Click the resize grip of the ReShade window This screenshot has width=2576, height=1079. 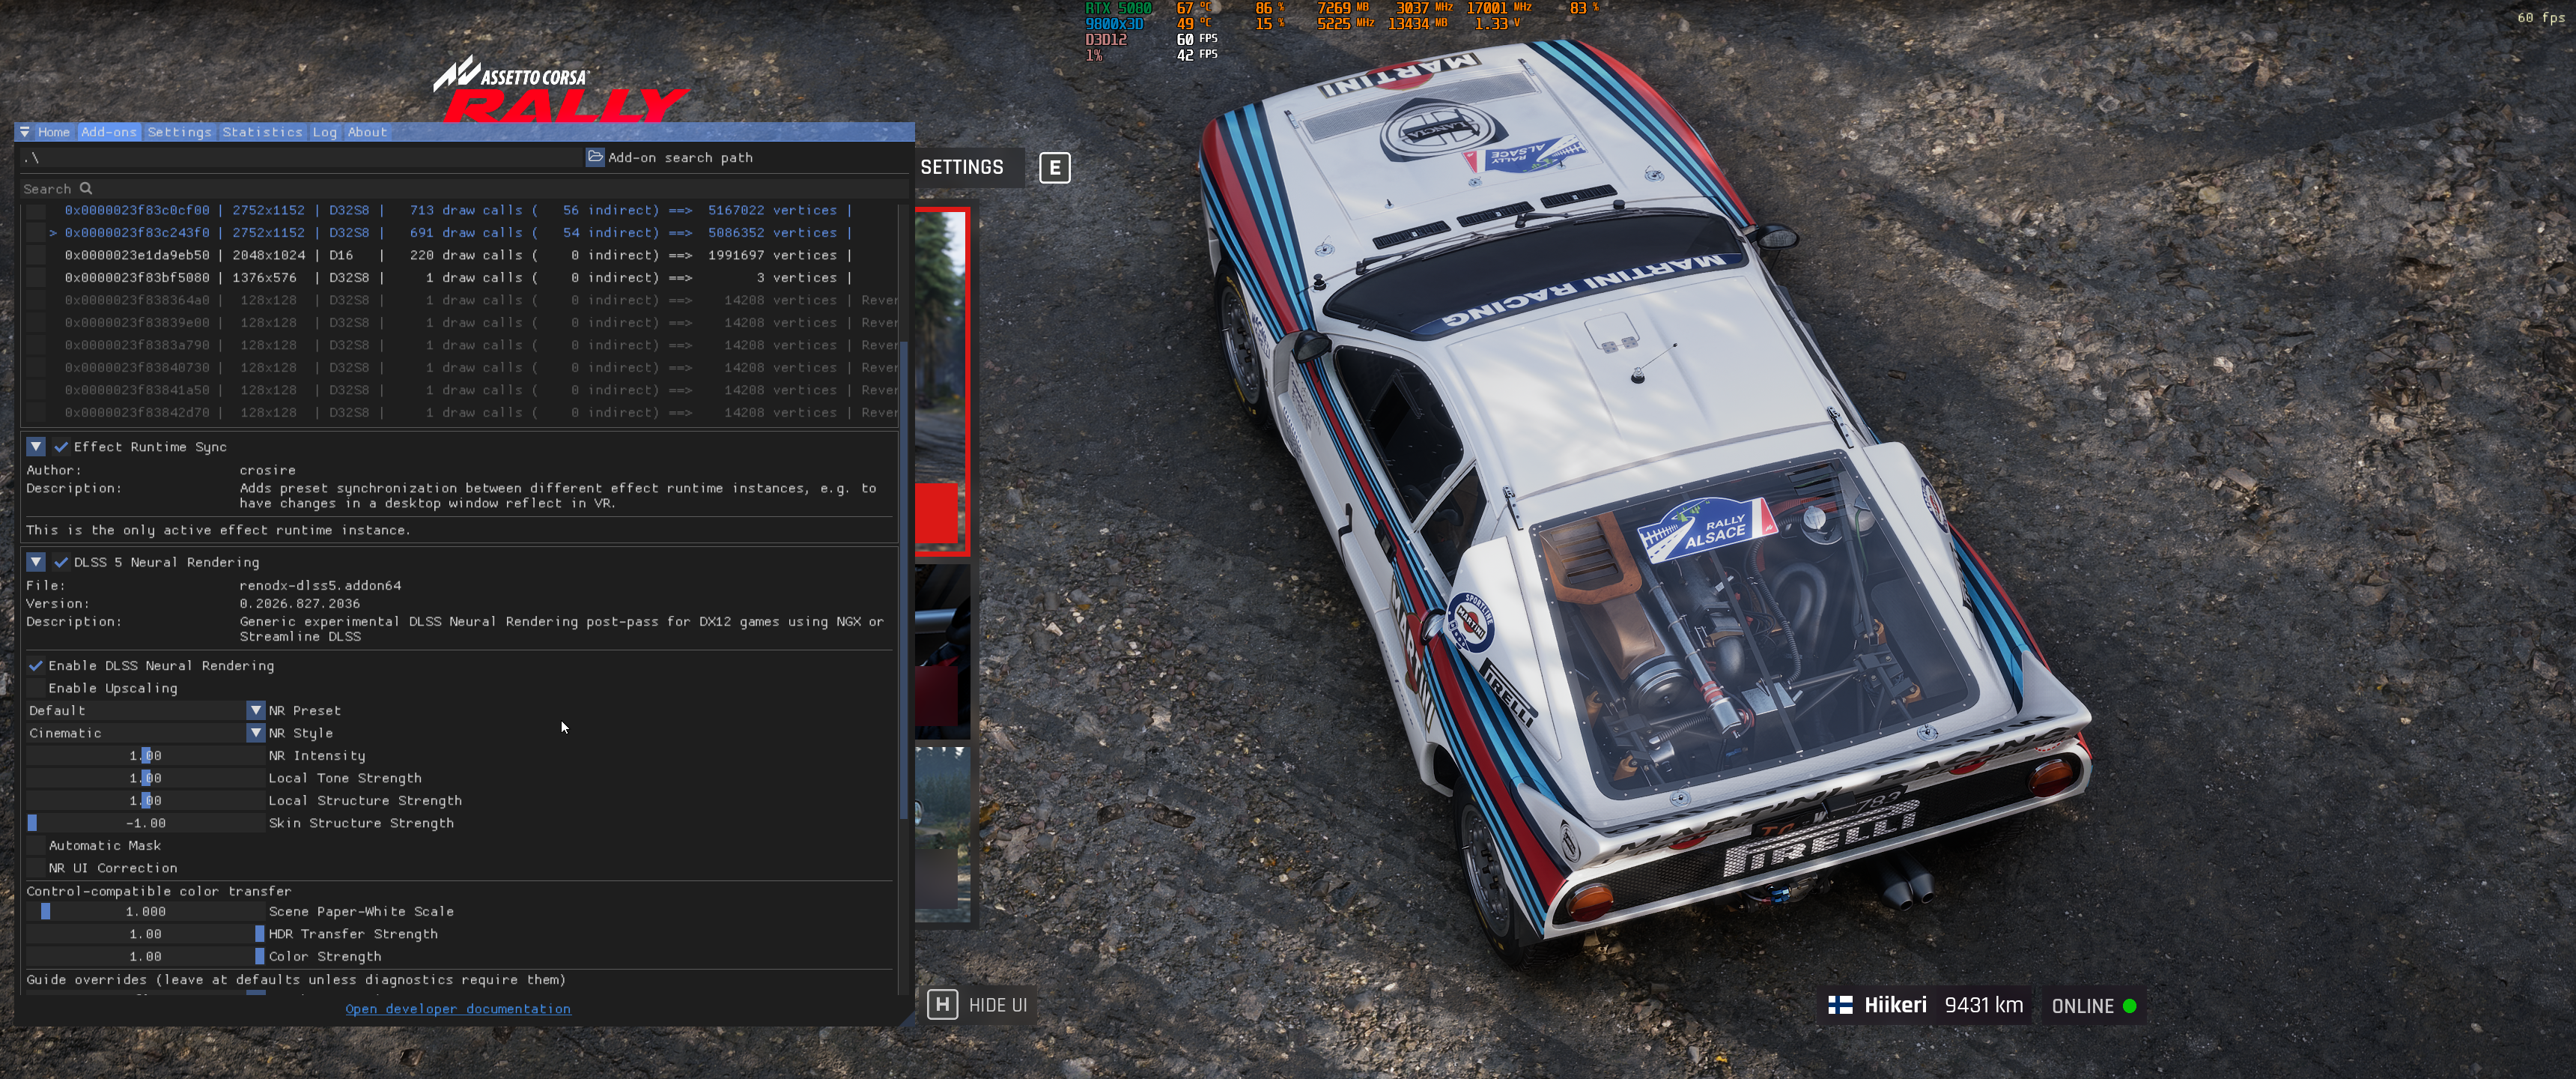(x=906, y=1018)
